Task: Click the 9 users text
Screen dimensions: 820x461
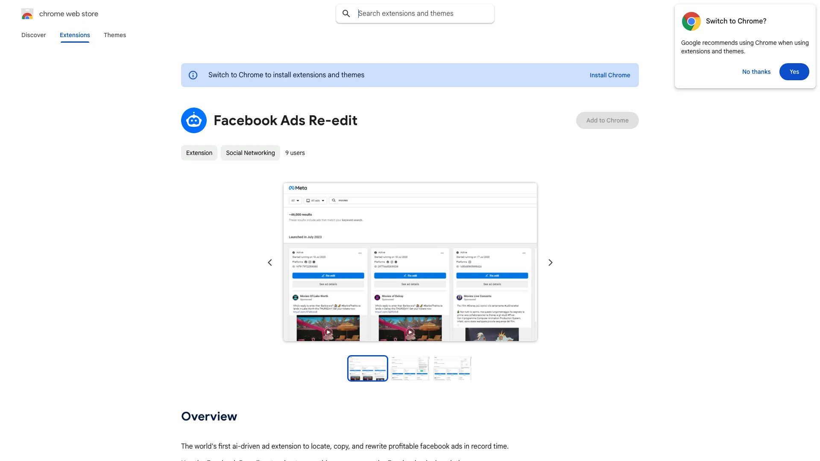Action: [295, 153]
